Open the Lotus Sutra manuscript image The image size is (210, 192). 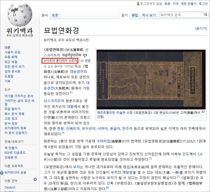coord(151,79)
